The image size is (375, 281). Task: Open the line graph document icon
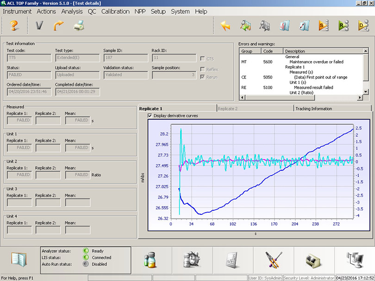coord(305,25)
